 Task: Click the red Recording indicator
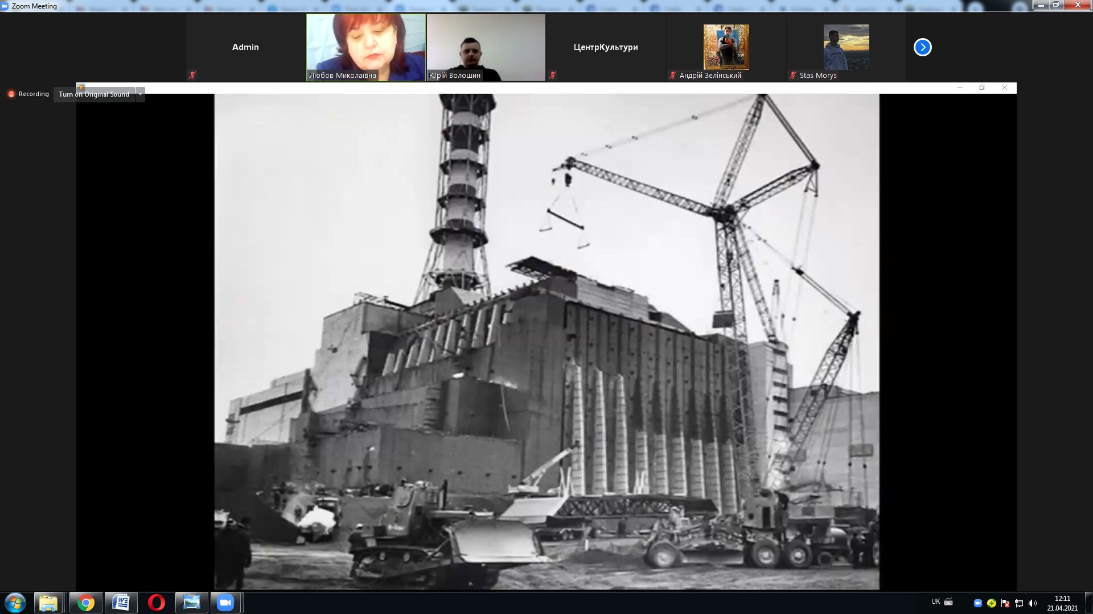pyautogui.click(x=11, y=94)
